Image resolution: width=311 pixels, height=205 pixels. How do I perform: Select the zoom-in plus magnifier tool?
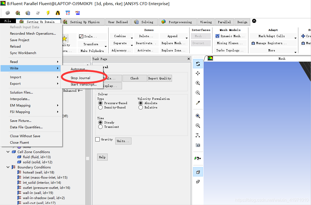point(198,93)
